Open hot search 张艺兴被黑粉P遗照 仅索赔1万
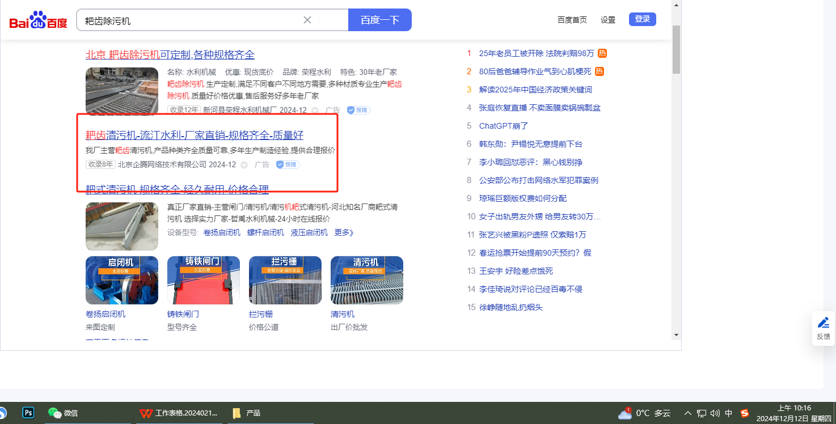The image size is (836, 424). click(533, 235)
